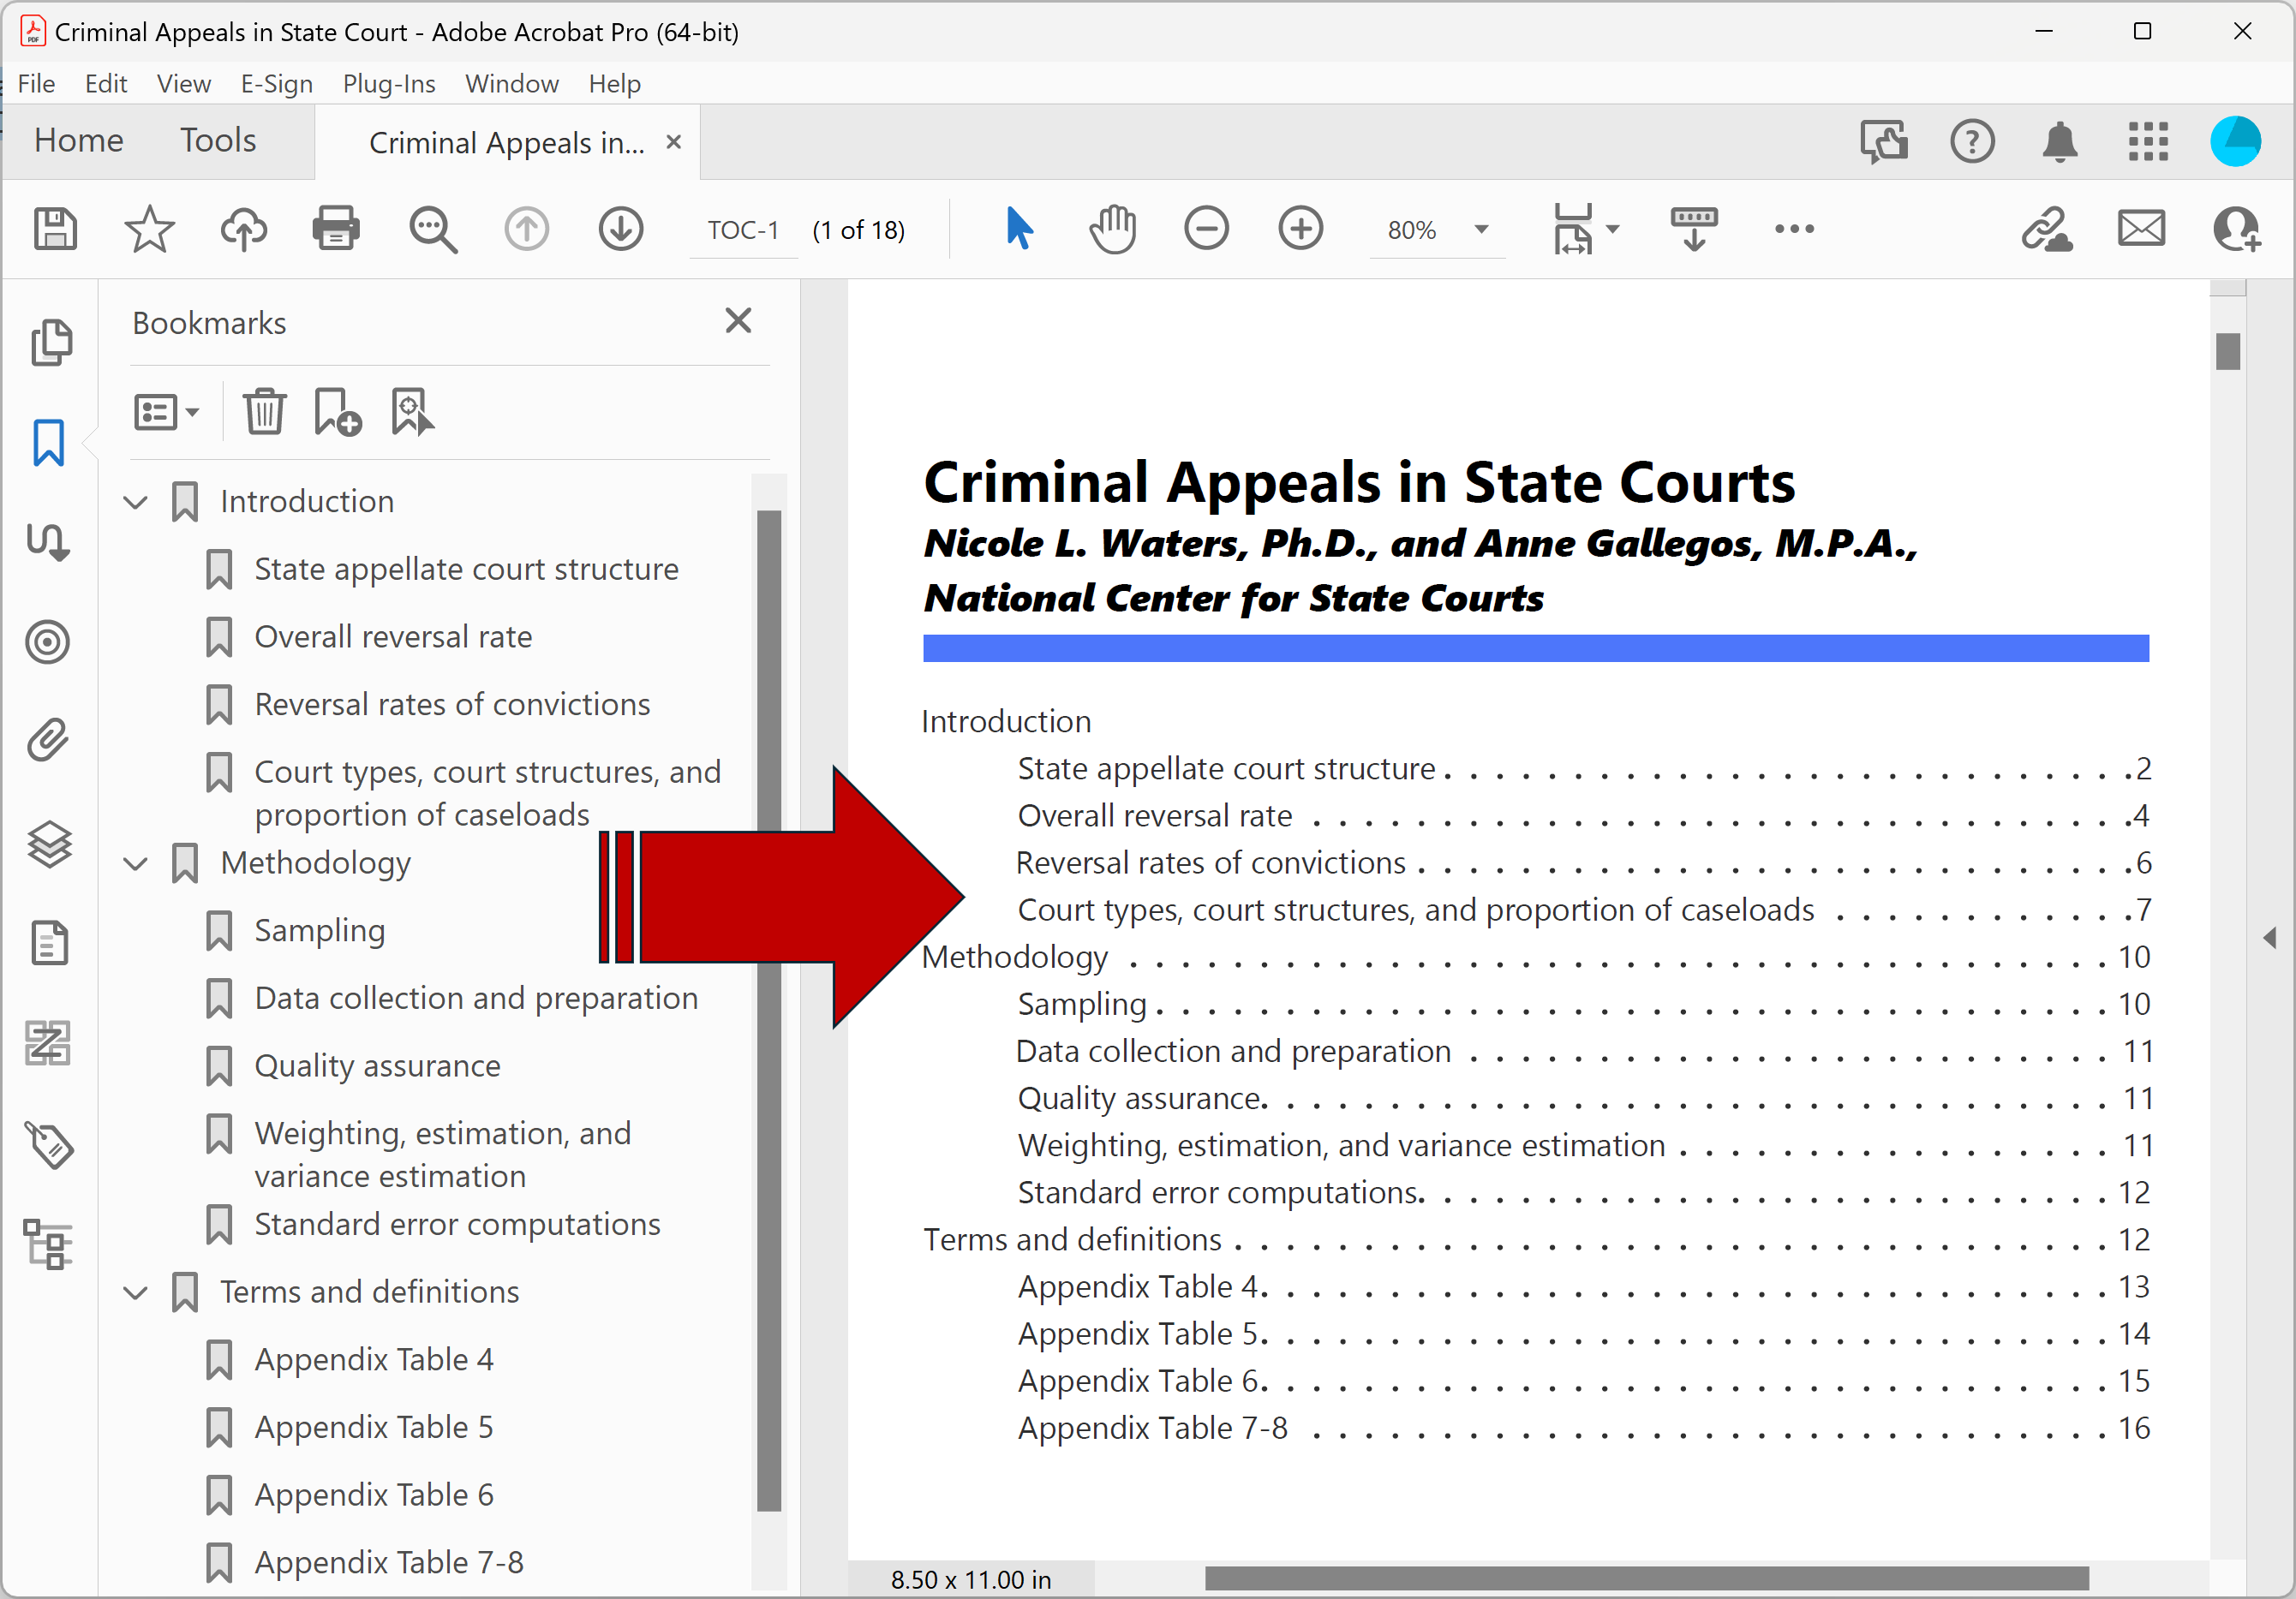
Task: Select the Tools tab
Action: coord(217,141)
